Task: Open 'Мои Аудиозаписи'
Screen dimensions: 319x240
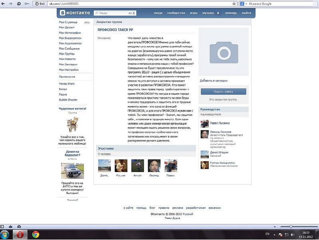Action: point(70,43)
